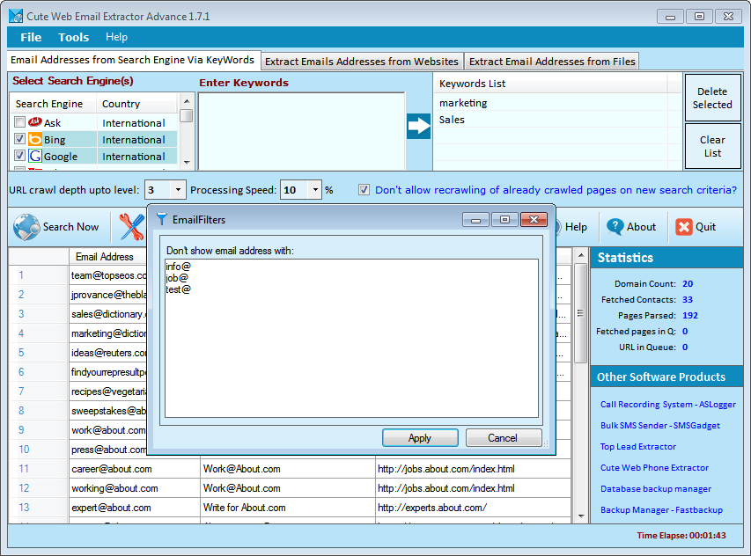Image resolution: width=751 pixels, height=556 pixels.
Task: Switch to Extract Email Addresses from Files tab
Action: pos(550,62)
